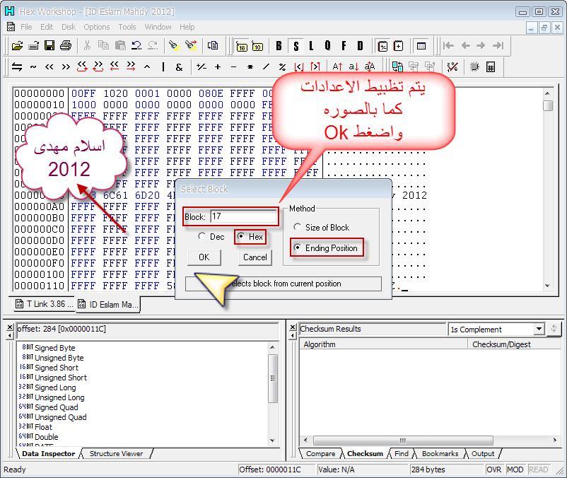The width and height of the screenshot is (567, 478).
Task: Click the Find flashlight icon
Action: (x=175, y=45)
